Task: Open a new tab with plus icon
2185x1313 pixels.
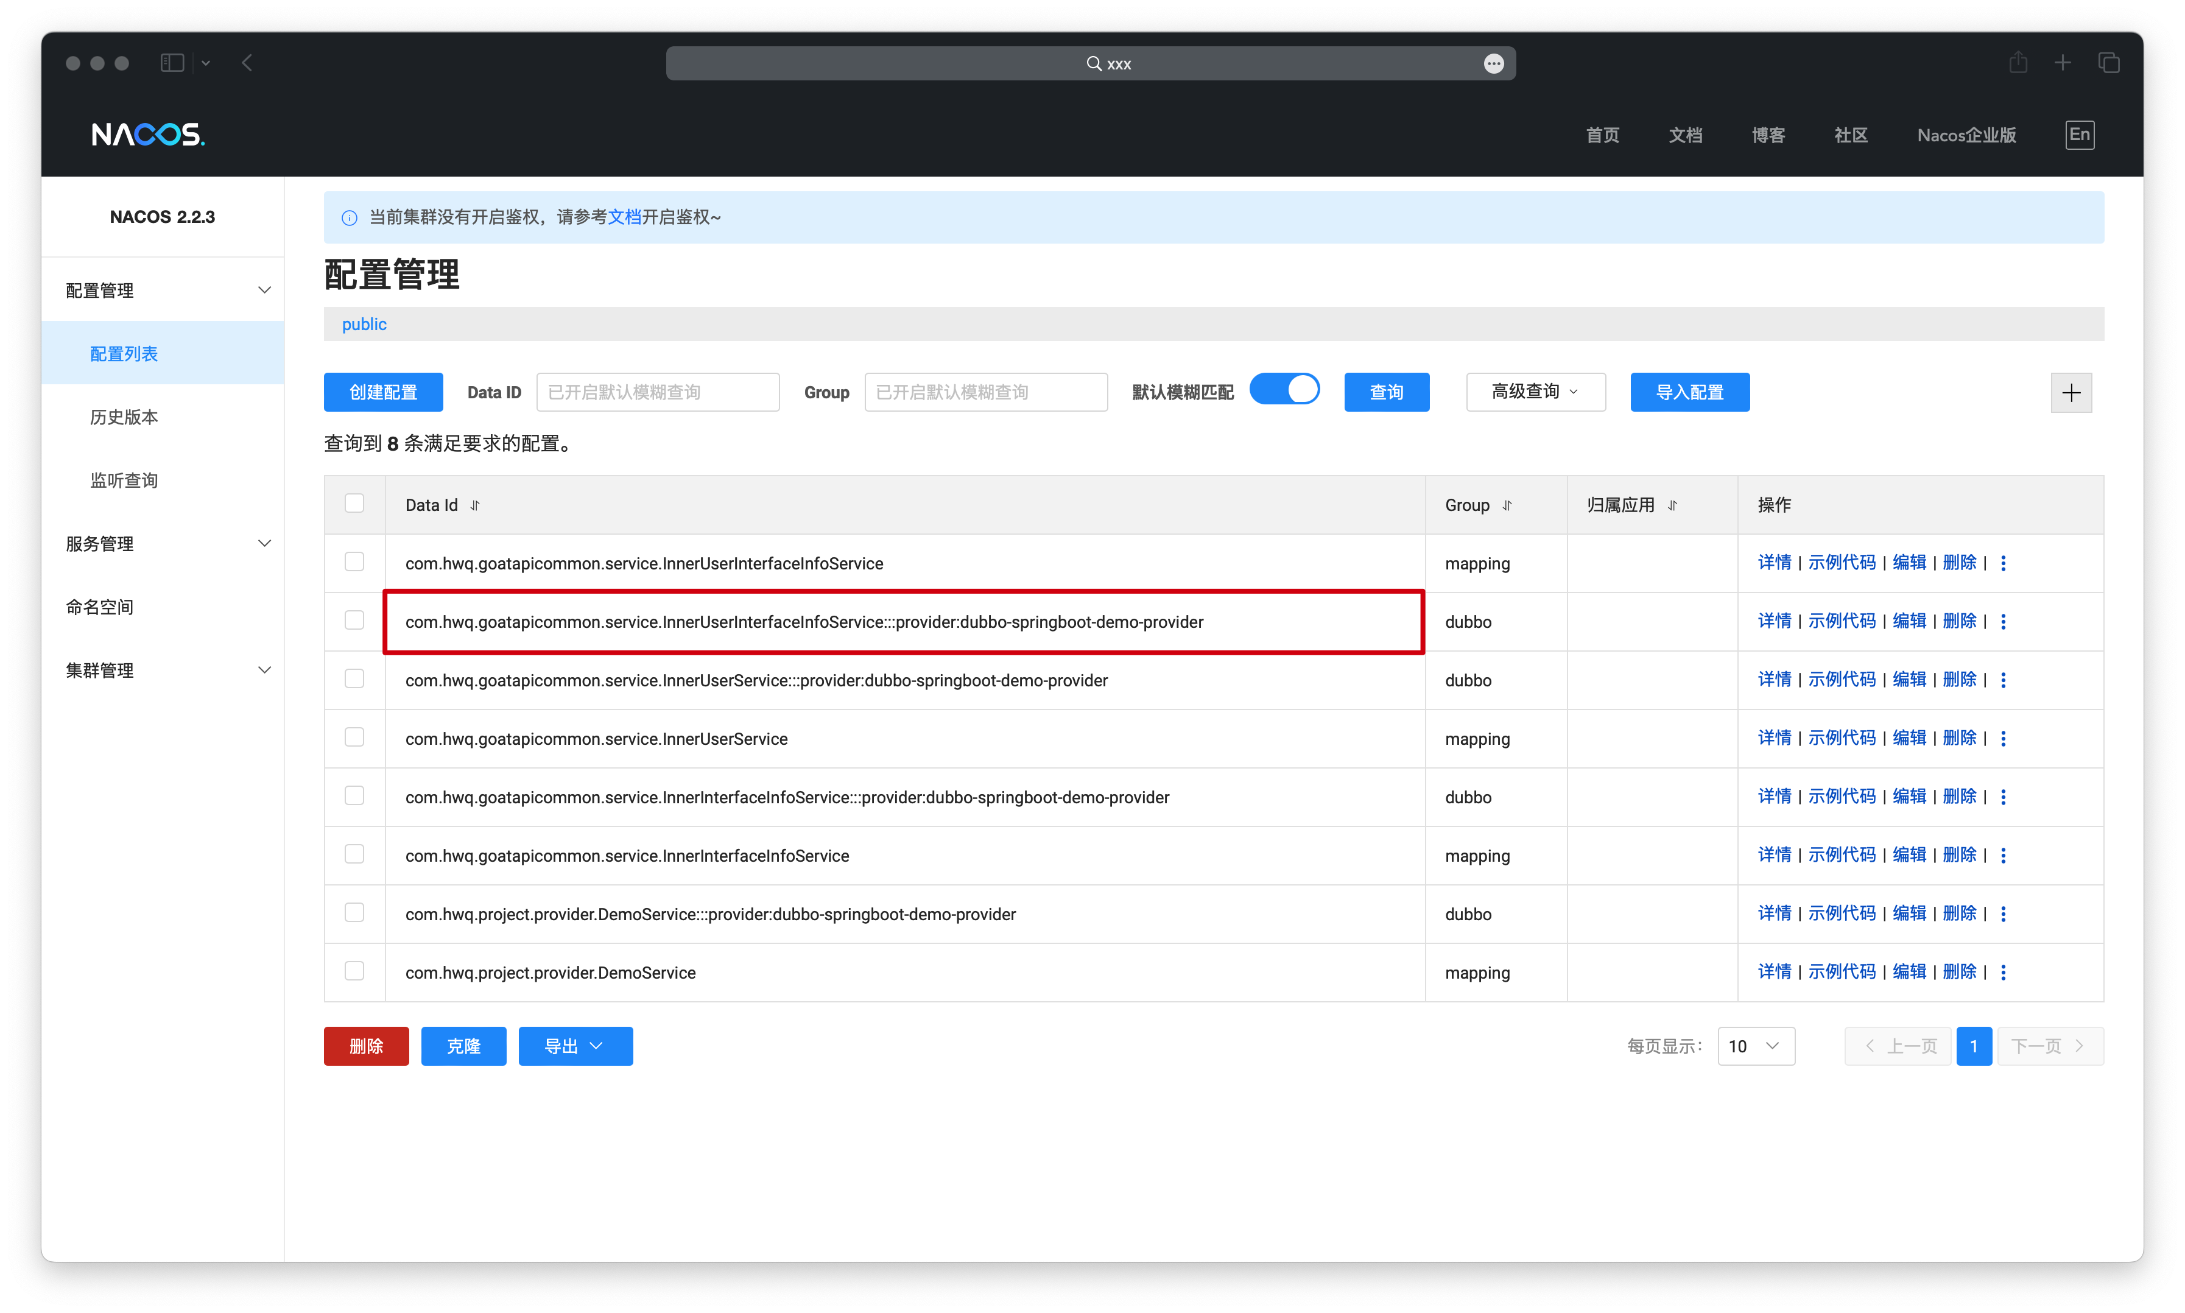Action: coord(2063,63)
